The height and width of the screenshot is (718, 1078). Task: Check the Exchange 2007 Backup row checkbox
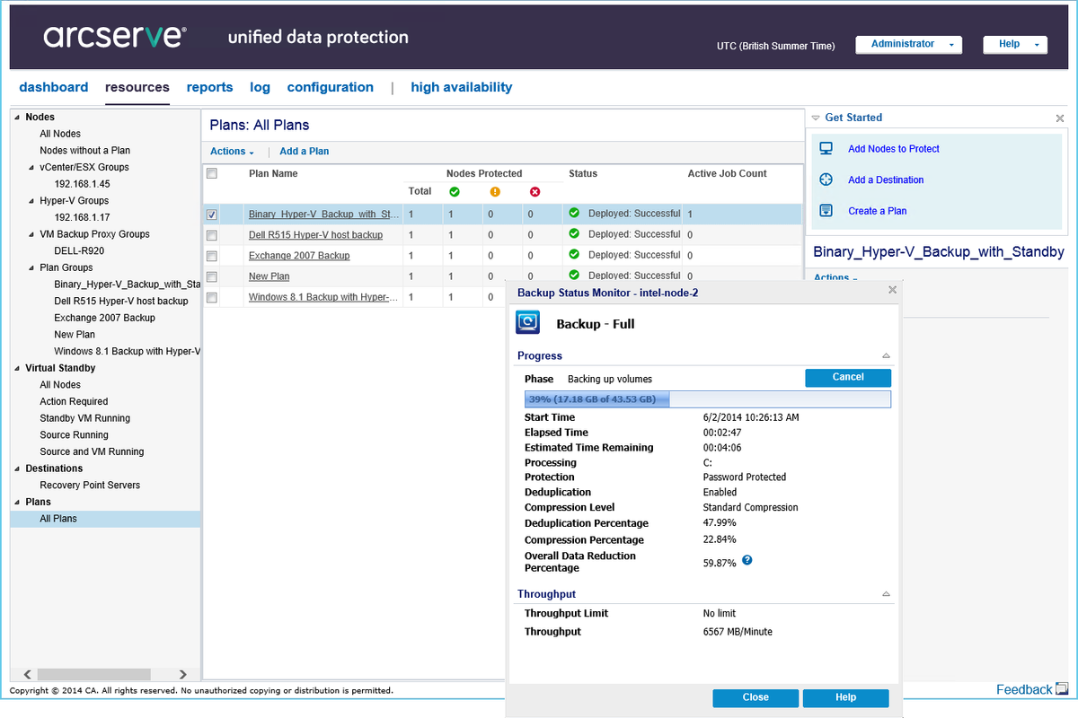[x=212, y=255]
